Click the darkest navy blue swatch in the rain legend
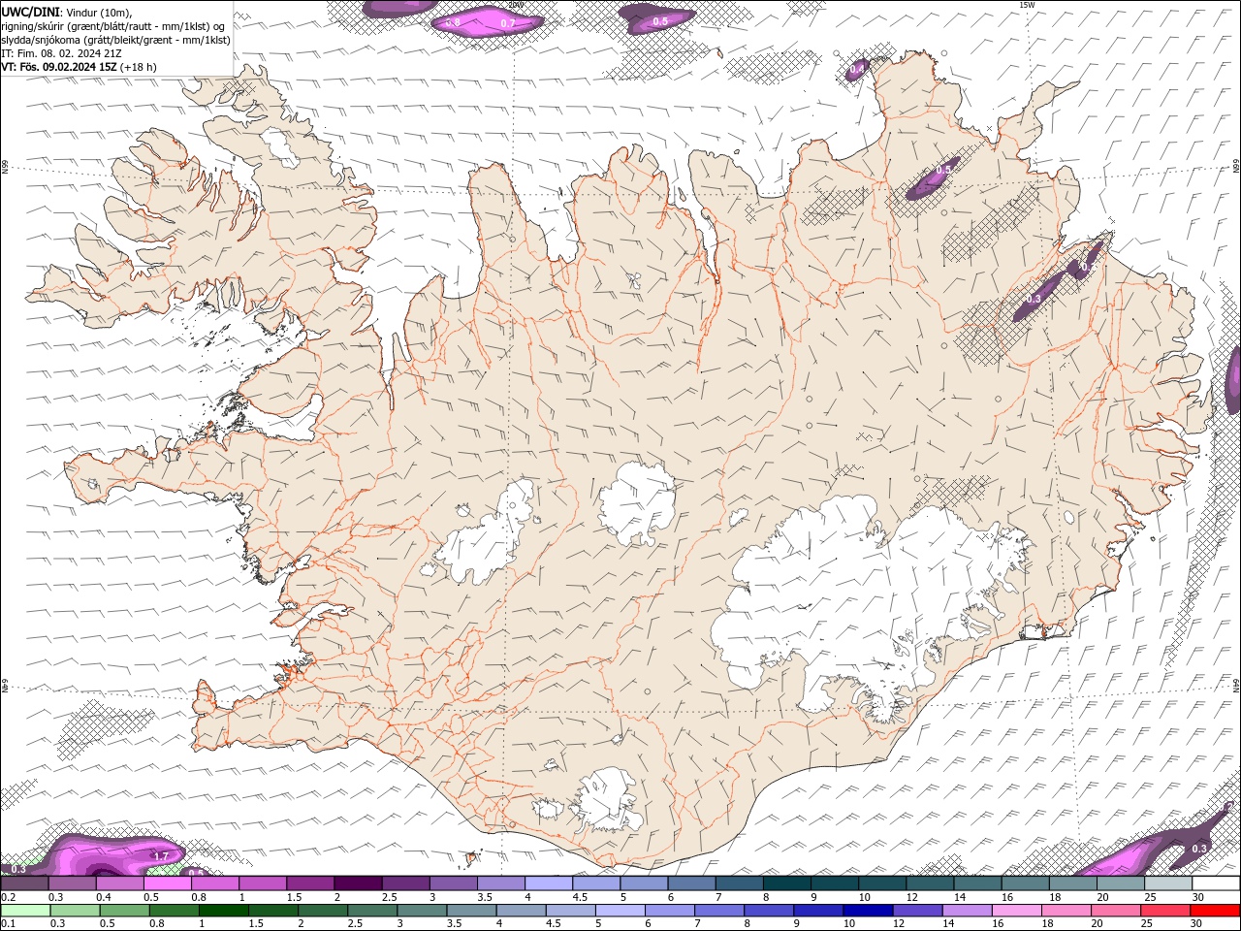Image resolution: width=1241 pixels, height=931 pixels. (869, 909)
